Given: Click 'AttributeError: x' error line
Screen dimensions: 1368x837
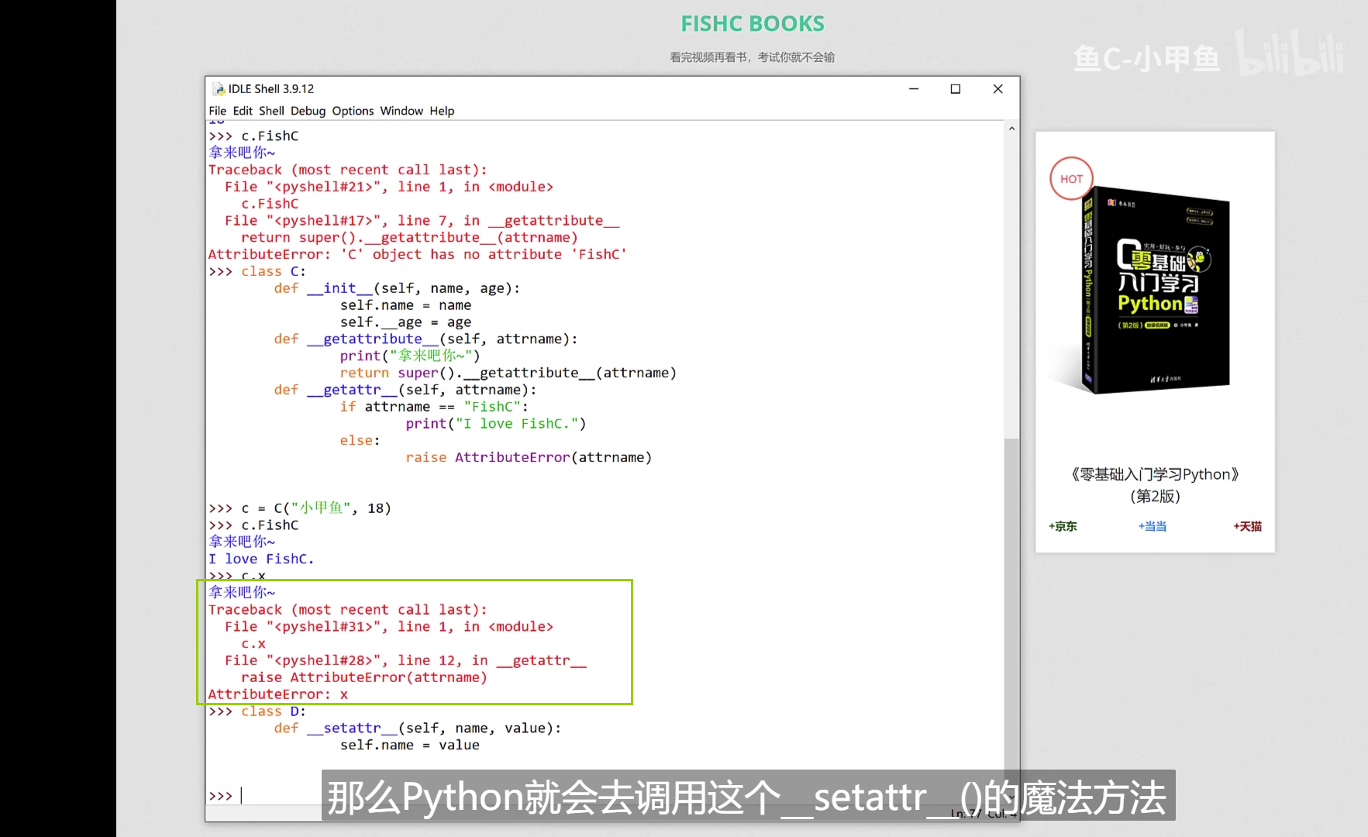Looking at the screenshot, I should click(278, 694).
